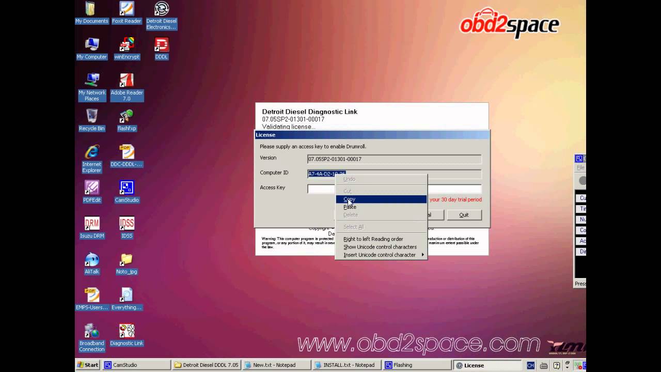Viewport: 661px width, 372px height.
Task: Switch to Detroit Diesel DDDL 7.05 folder
Action: [207, 365]
